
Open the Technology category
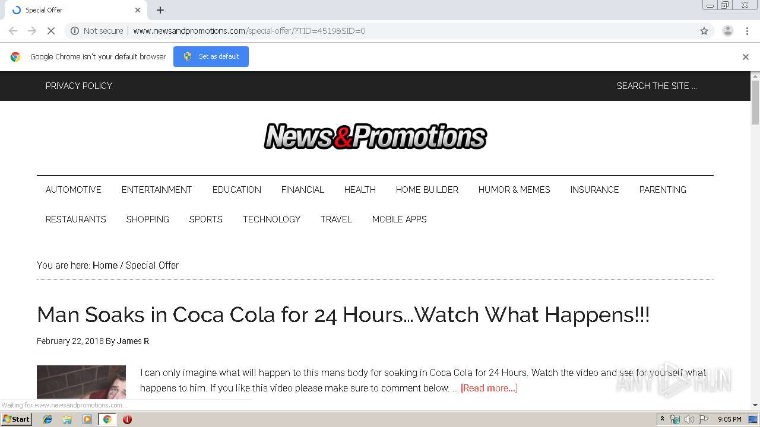point(271,219)
